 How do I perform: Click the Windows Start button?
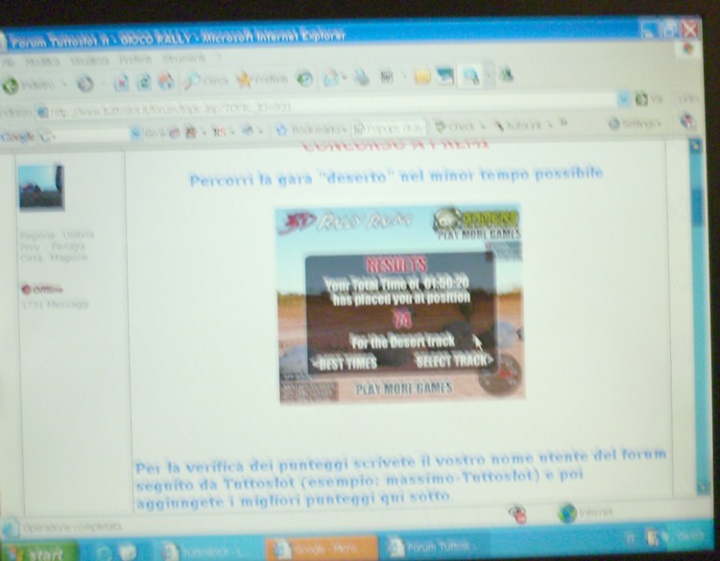click(38, 552)
